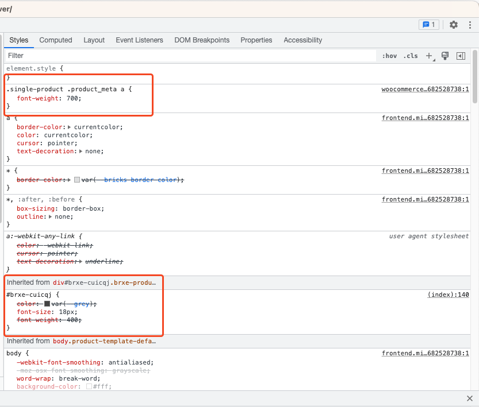Open the DevTools three-dot customize menu
Viewport: 479px width, 407px height.
(470, 25)
